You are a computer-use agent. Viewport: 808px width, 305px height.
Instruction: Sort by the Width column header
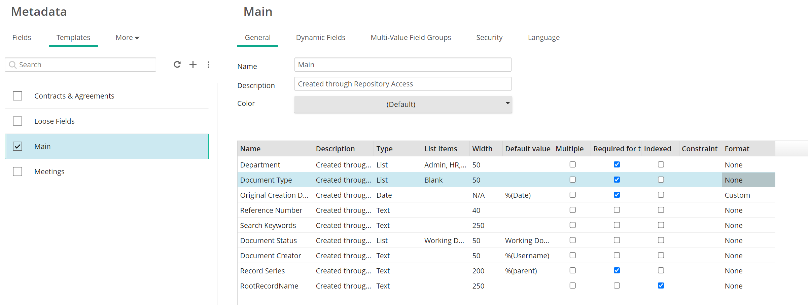point(482,149)
